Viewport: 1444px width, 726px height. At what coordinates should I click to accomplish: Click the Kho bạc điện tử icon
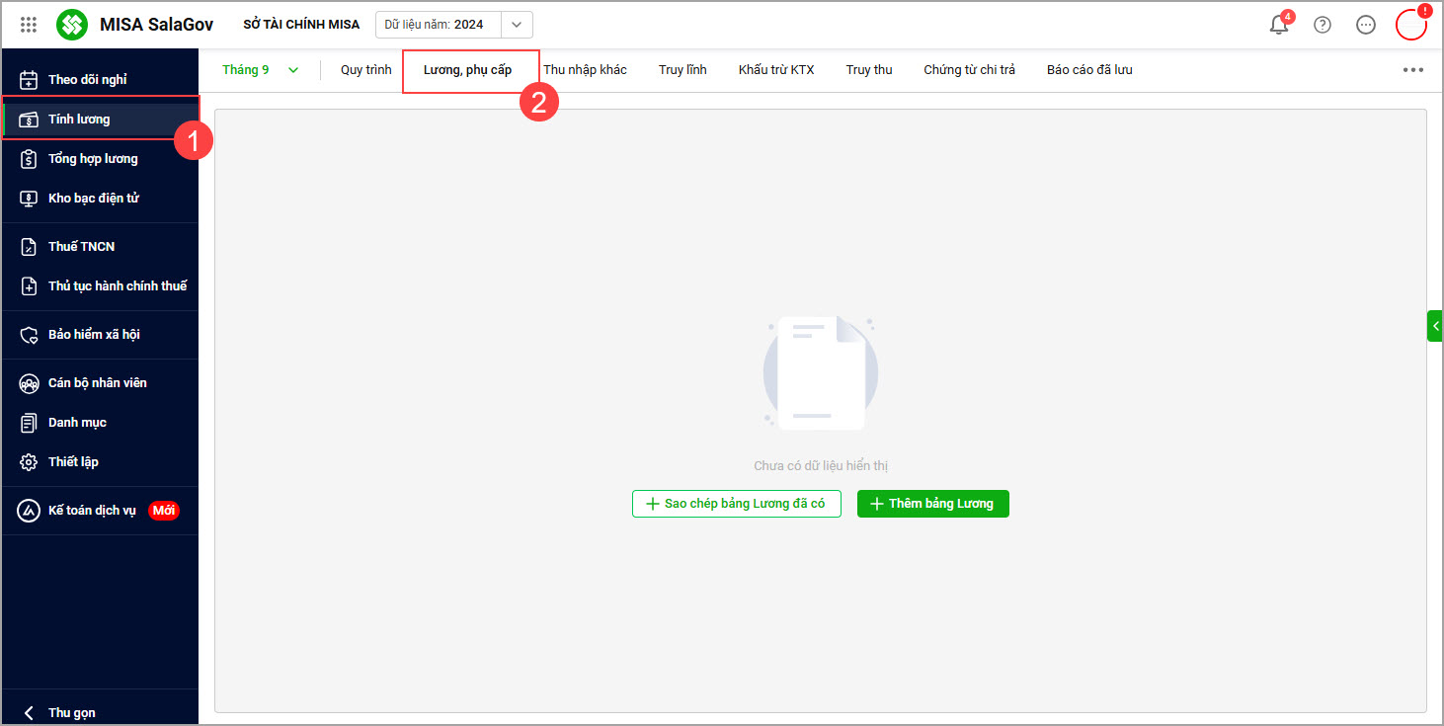pyautogui.click(x=30, y=198)
